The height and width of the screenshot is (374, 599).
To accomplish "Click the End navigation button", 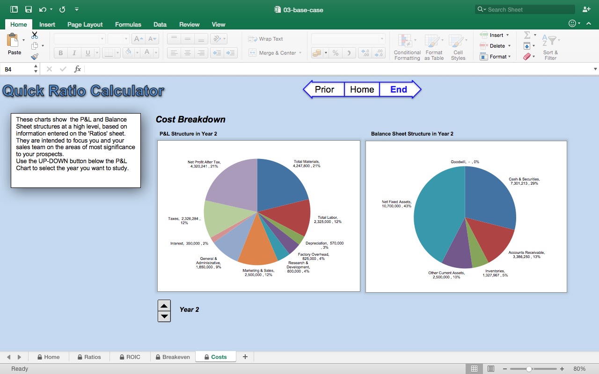I will pos(398,89).
